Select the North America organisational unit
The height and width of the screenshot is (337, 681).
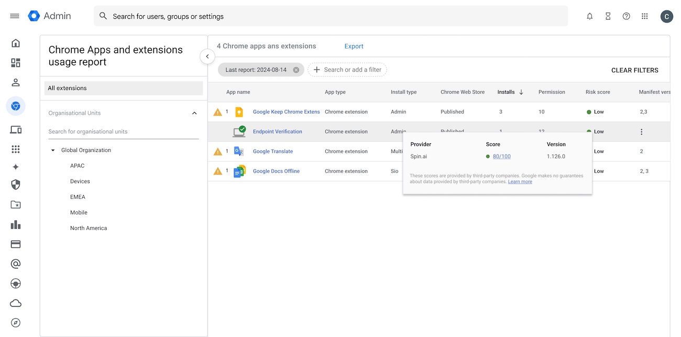pos(89,228)
